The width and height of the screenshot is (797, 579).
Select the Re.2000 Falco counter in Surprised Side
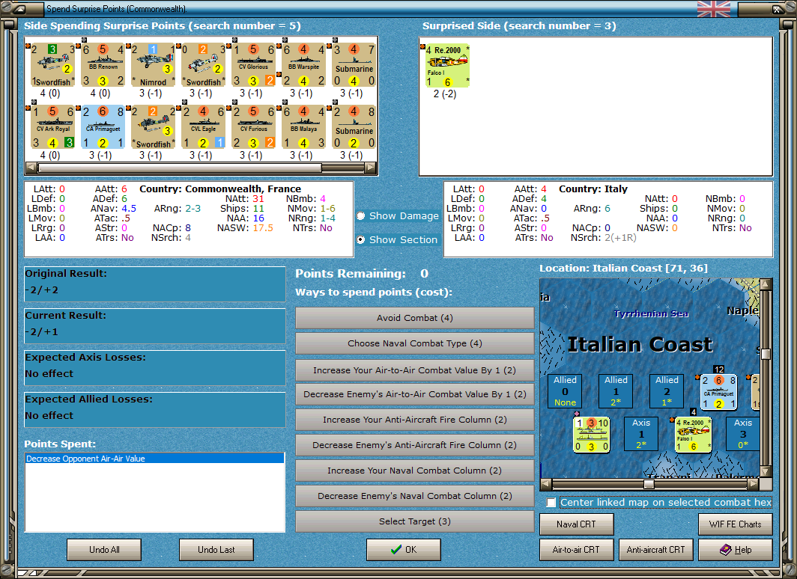click(x=447, y=66)
